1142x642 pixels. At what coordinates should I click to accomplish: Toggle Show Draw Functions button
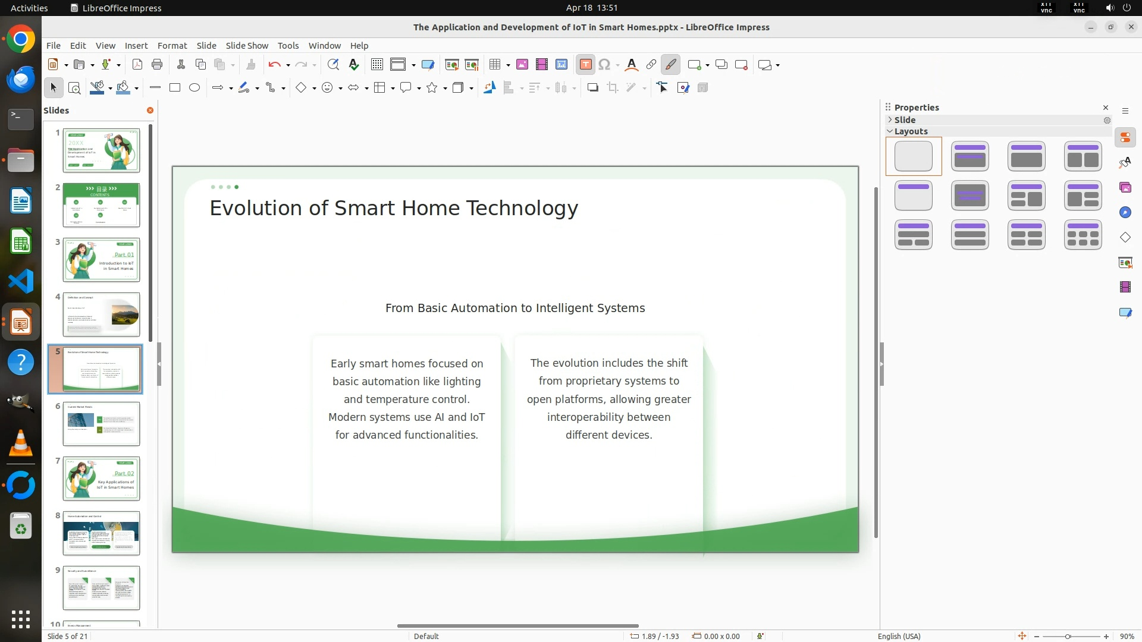[670, 65]
